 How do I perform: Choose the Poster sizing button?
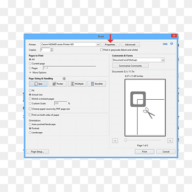pos(58,84)
